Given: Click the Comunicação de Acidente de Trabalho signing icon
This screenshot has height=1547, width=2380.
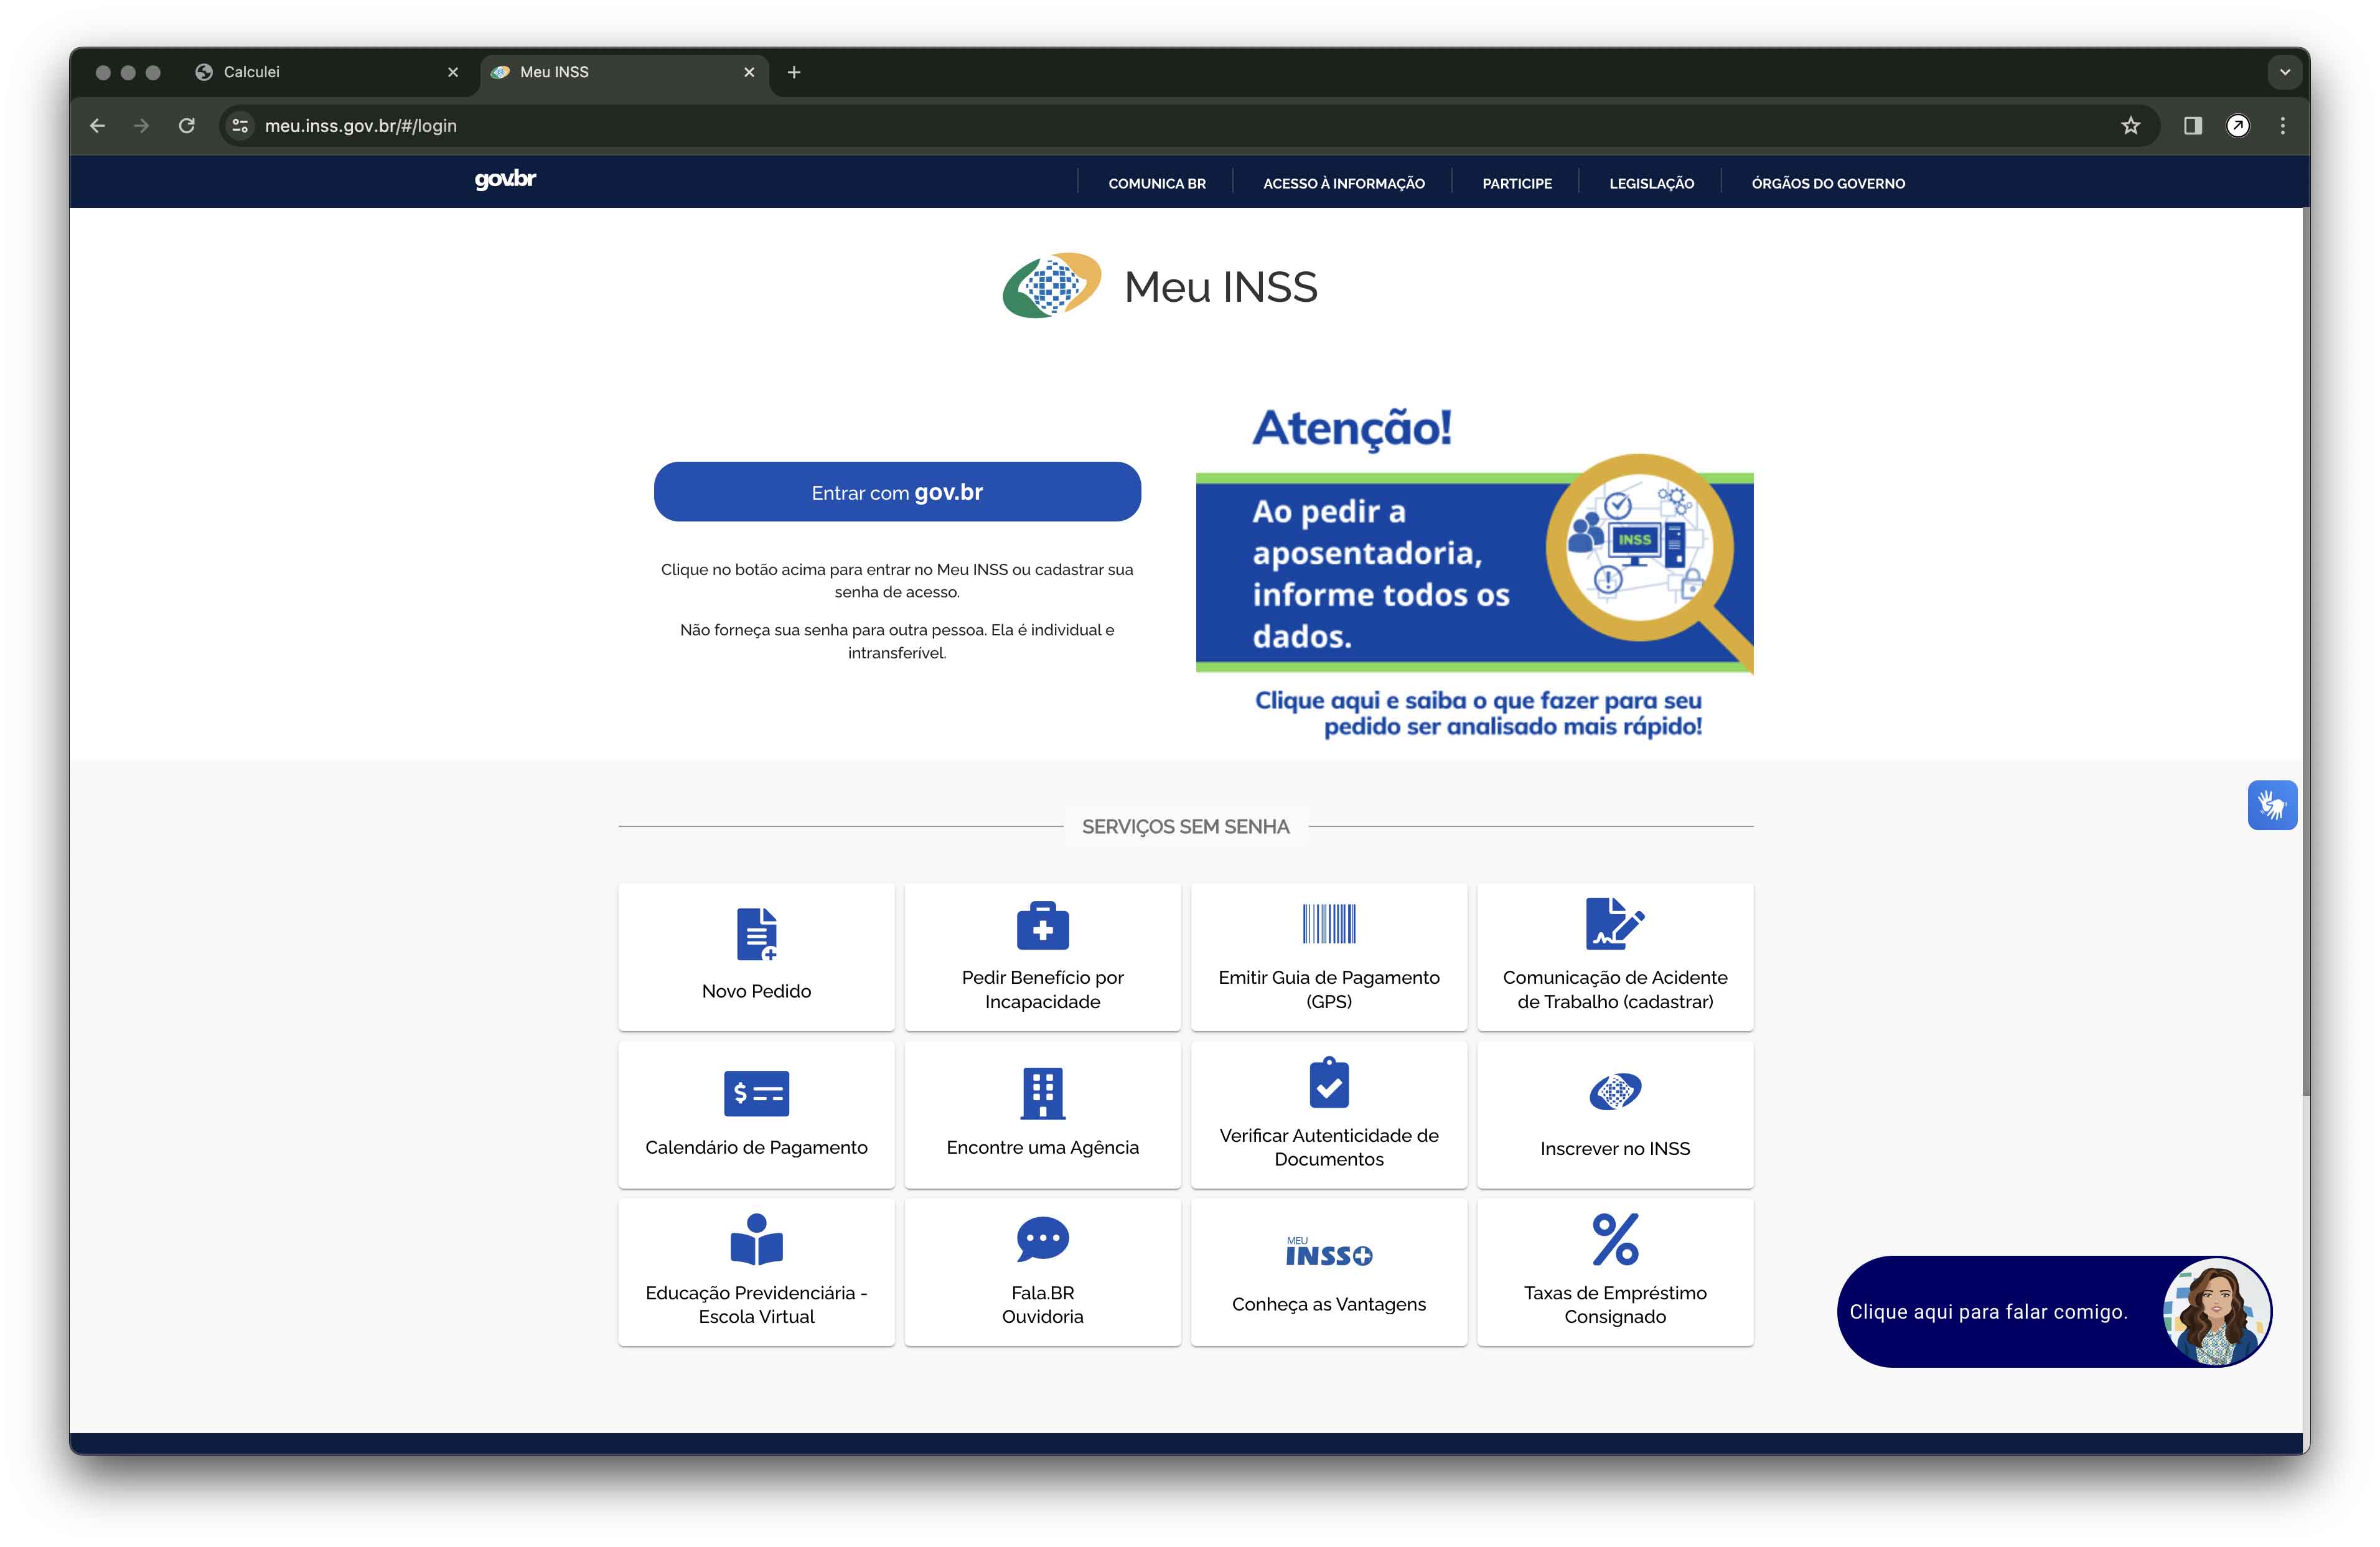Looking at the screenshot, I should (x=1614, y=923).
